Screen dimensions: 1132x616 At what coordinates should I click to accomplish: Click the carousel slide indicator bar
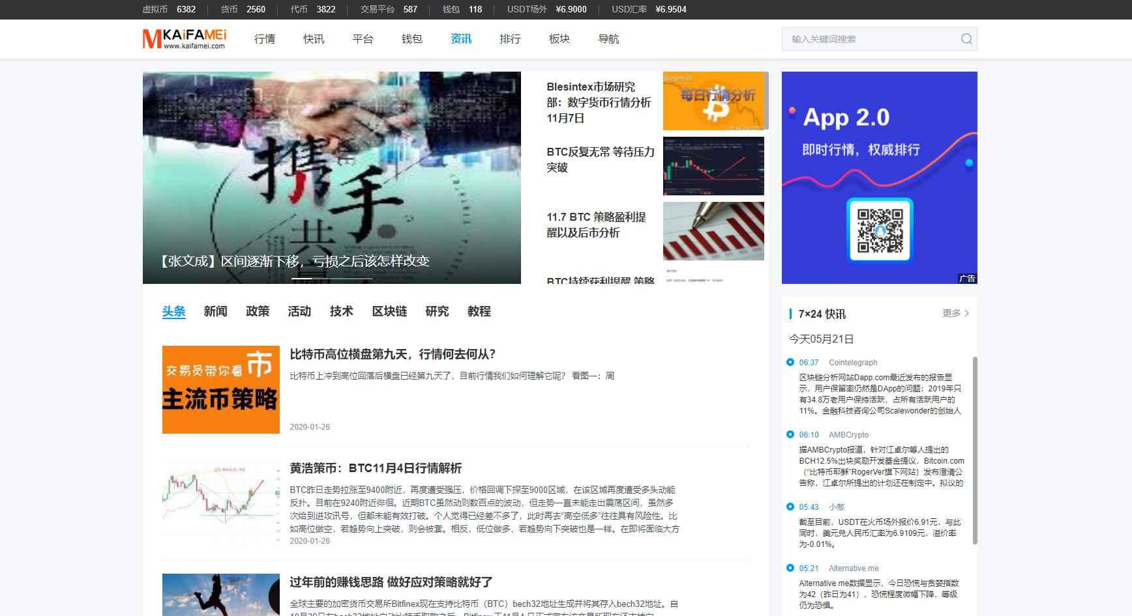(331, 279)
